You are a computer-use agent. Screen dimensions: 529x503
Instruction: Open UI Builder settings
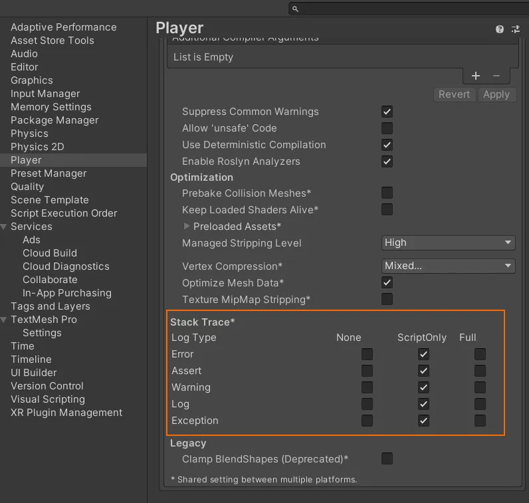[x=34, y=373]
